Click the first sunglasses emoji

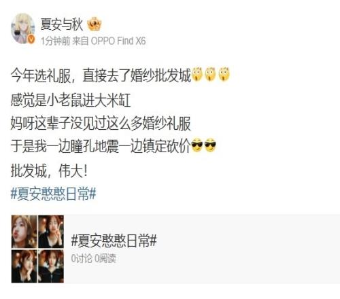(x=197, y=145)
